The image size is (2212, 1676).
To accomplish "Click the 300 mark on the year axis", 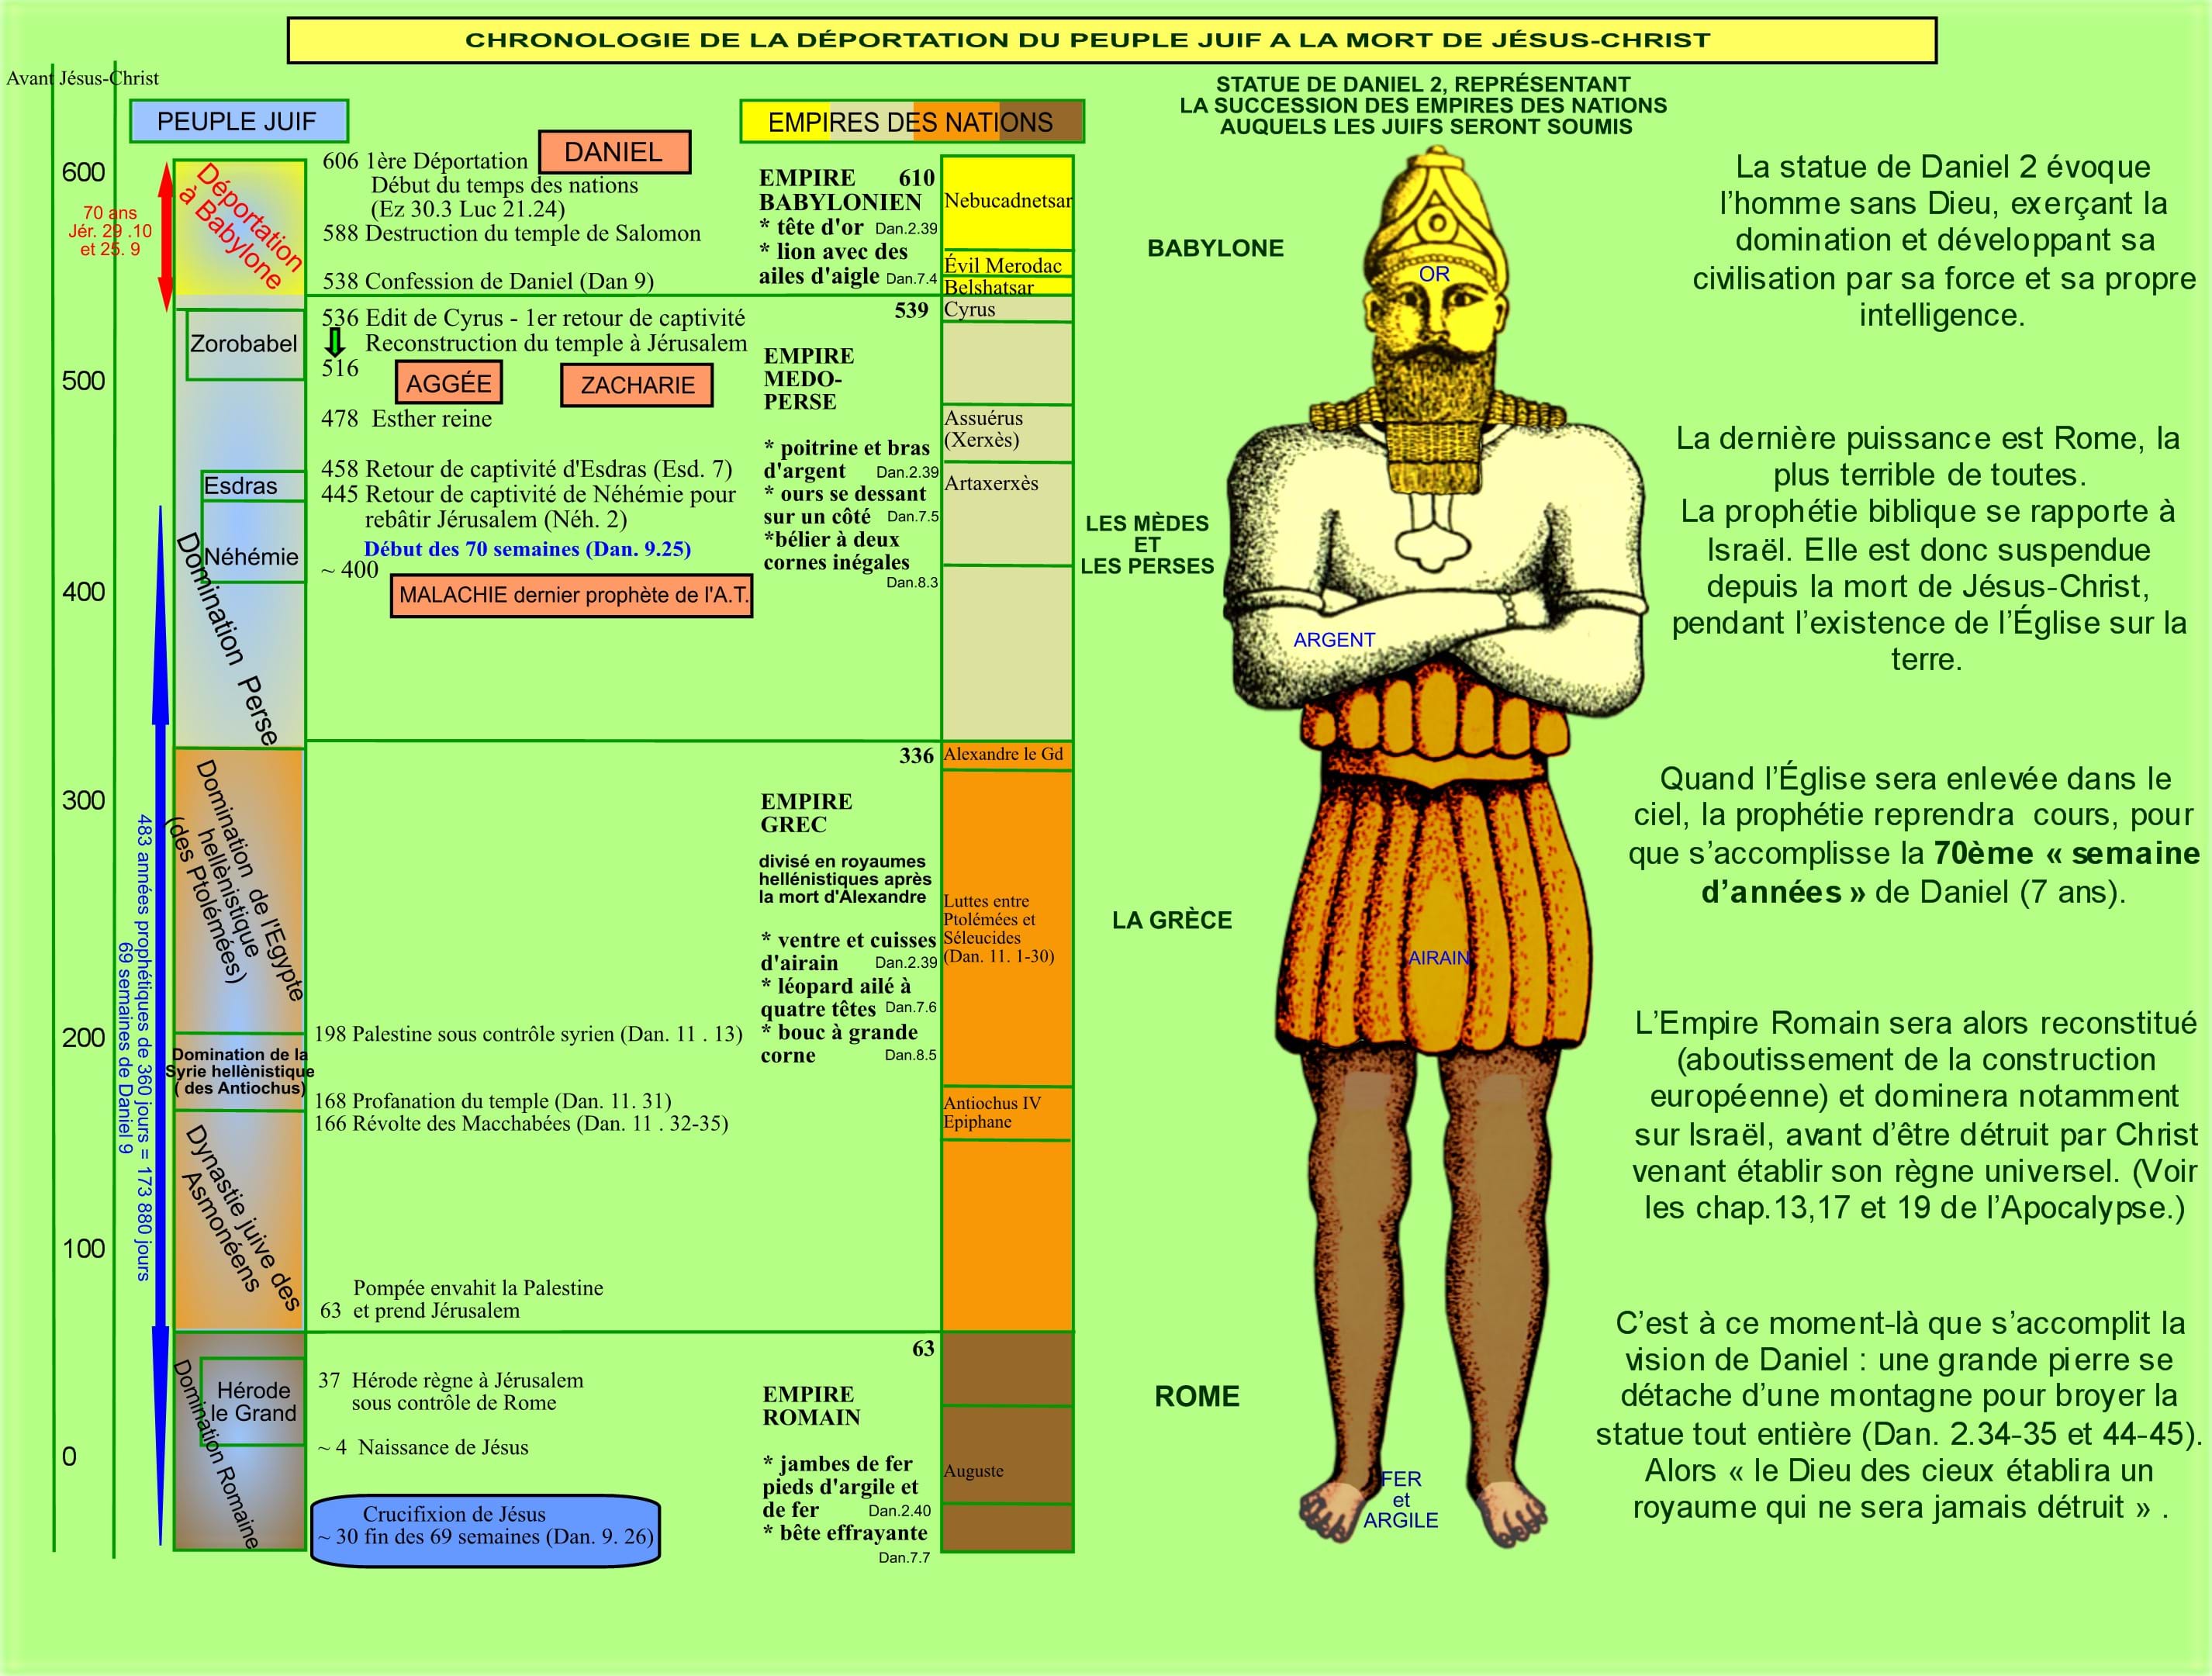I will (84, 800).
